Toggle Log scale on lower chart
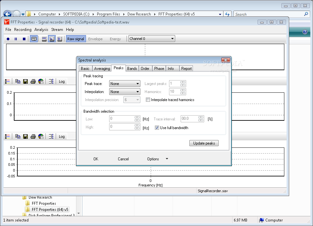Viewport: 313px width, 226px height. coord(62,137)
